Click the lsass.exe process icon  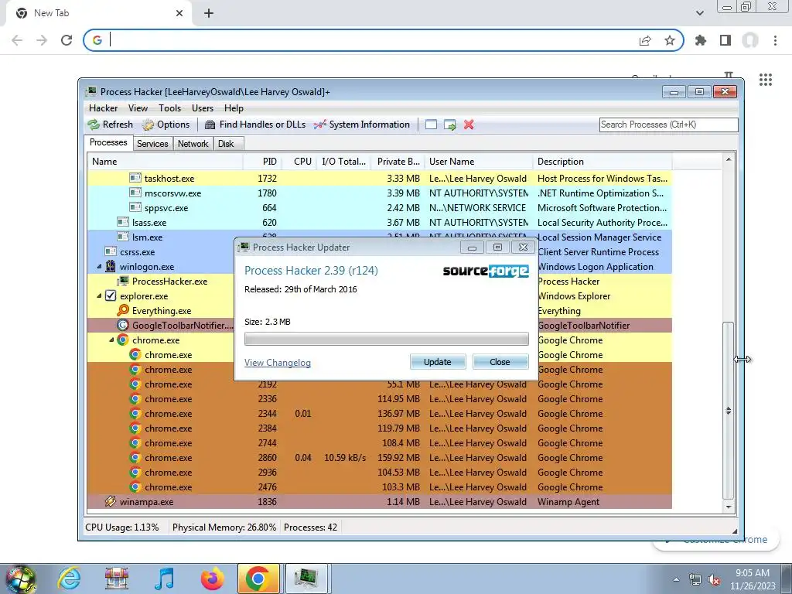tap(123, 222)
